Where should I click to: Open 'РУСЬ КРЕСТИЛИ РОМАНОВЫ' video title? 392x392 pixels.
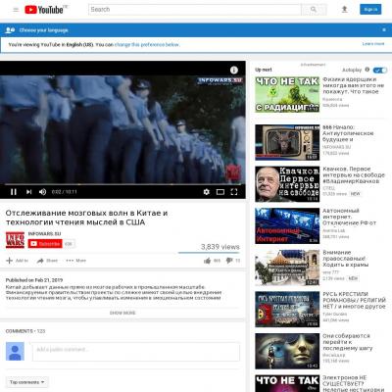pyautogui.click(x=354, y=300)
